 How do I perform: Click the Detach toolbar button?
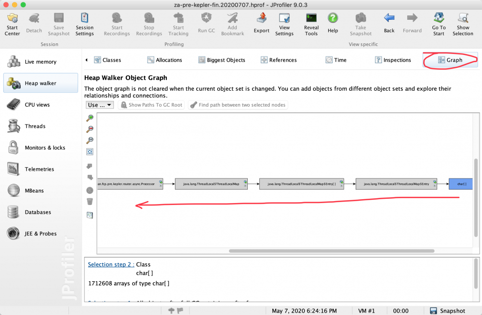(x=34, y=24)
